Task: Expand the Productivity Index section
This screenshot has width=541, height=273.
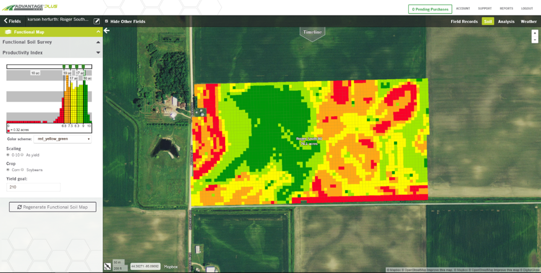Action: (98, 53)
